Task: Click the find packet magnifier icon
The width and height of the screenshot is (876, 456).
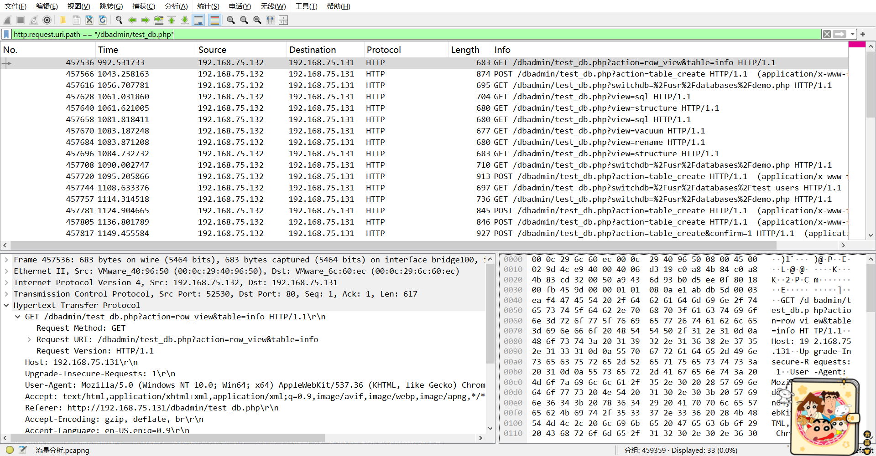Action: 119,20
